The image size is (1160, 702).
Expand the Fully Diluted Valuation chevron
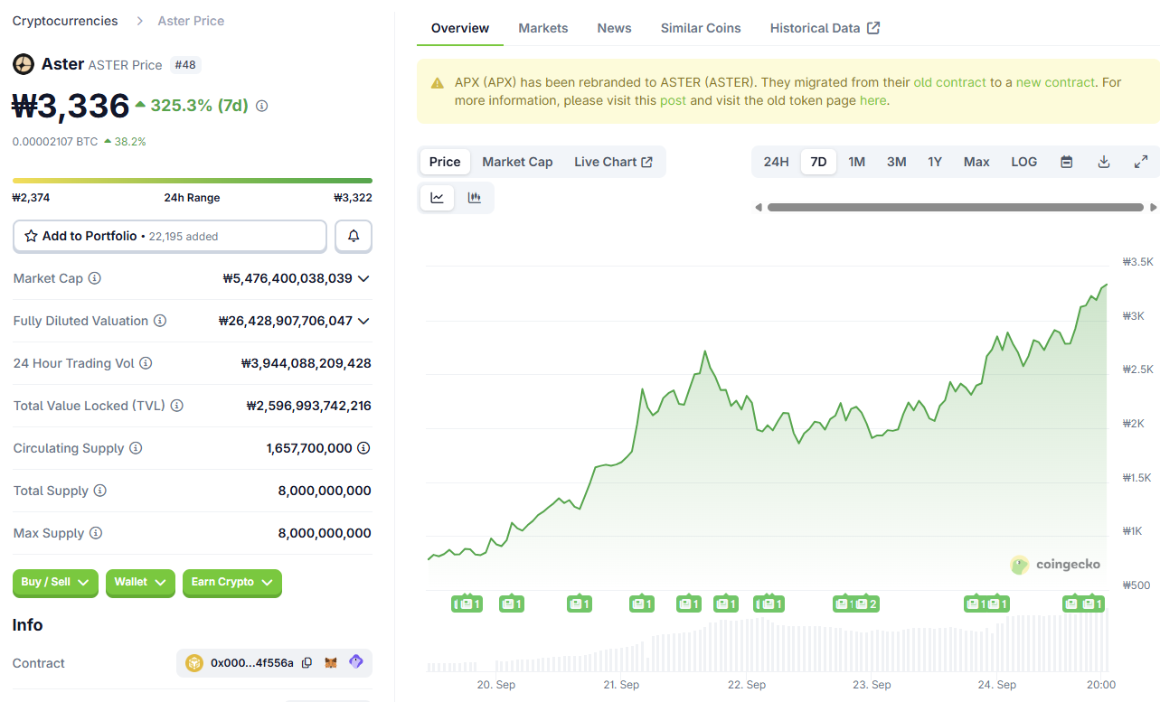click(363, 321)
